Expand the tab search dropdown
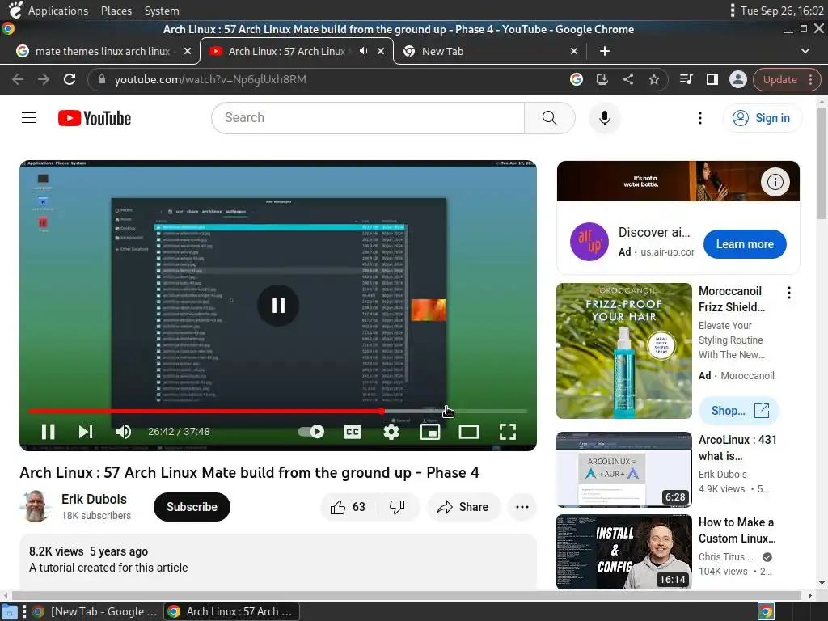828x621 pixels. 805,51
